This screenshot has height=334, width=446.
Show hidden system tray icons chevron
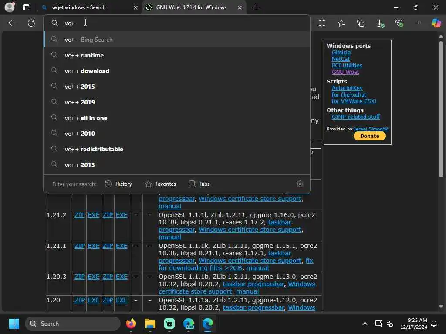pyautogui.click(x=365, y=324)
